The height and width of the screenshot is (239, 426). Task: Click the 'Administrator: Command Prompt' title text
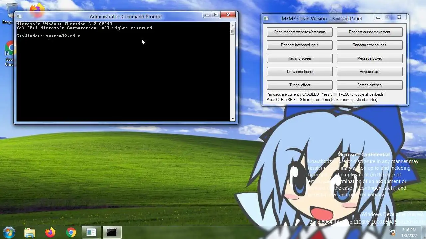[x=126, y=17]
